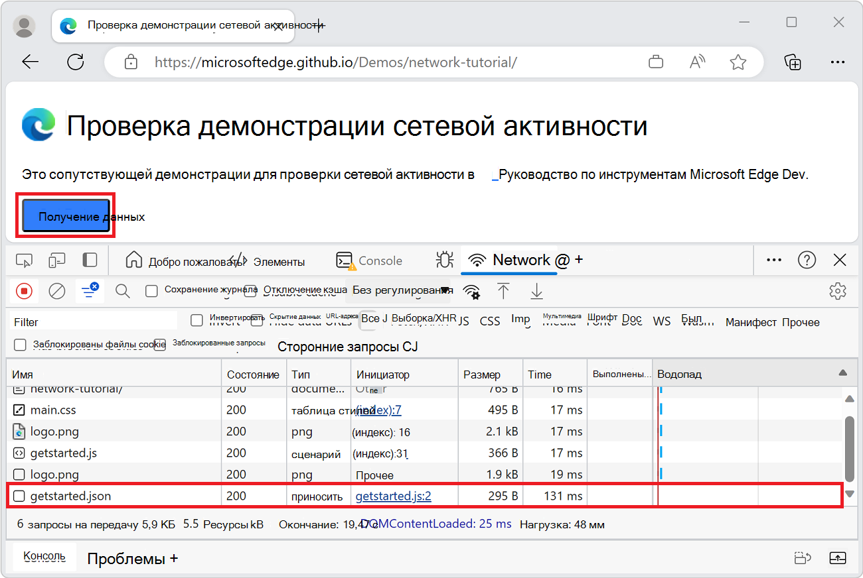Import a HAR file
This screenshot has width=863, height=578.
tap(504, 291)
